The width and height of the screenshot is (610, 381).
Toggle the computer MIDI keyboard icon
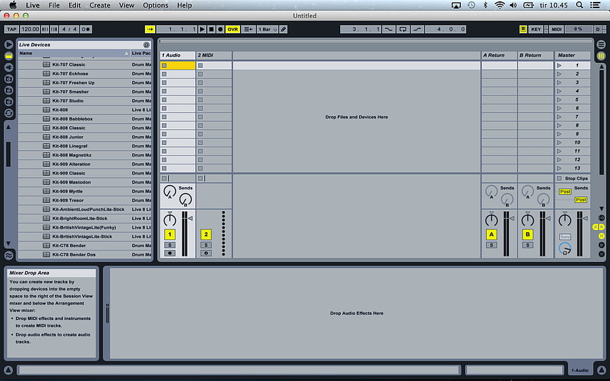click(523, 29)
